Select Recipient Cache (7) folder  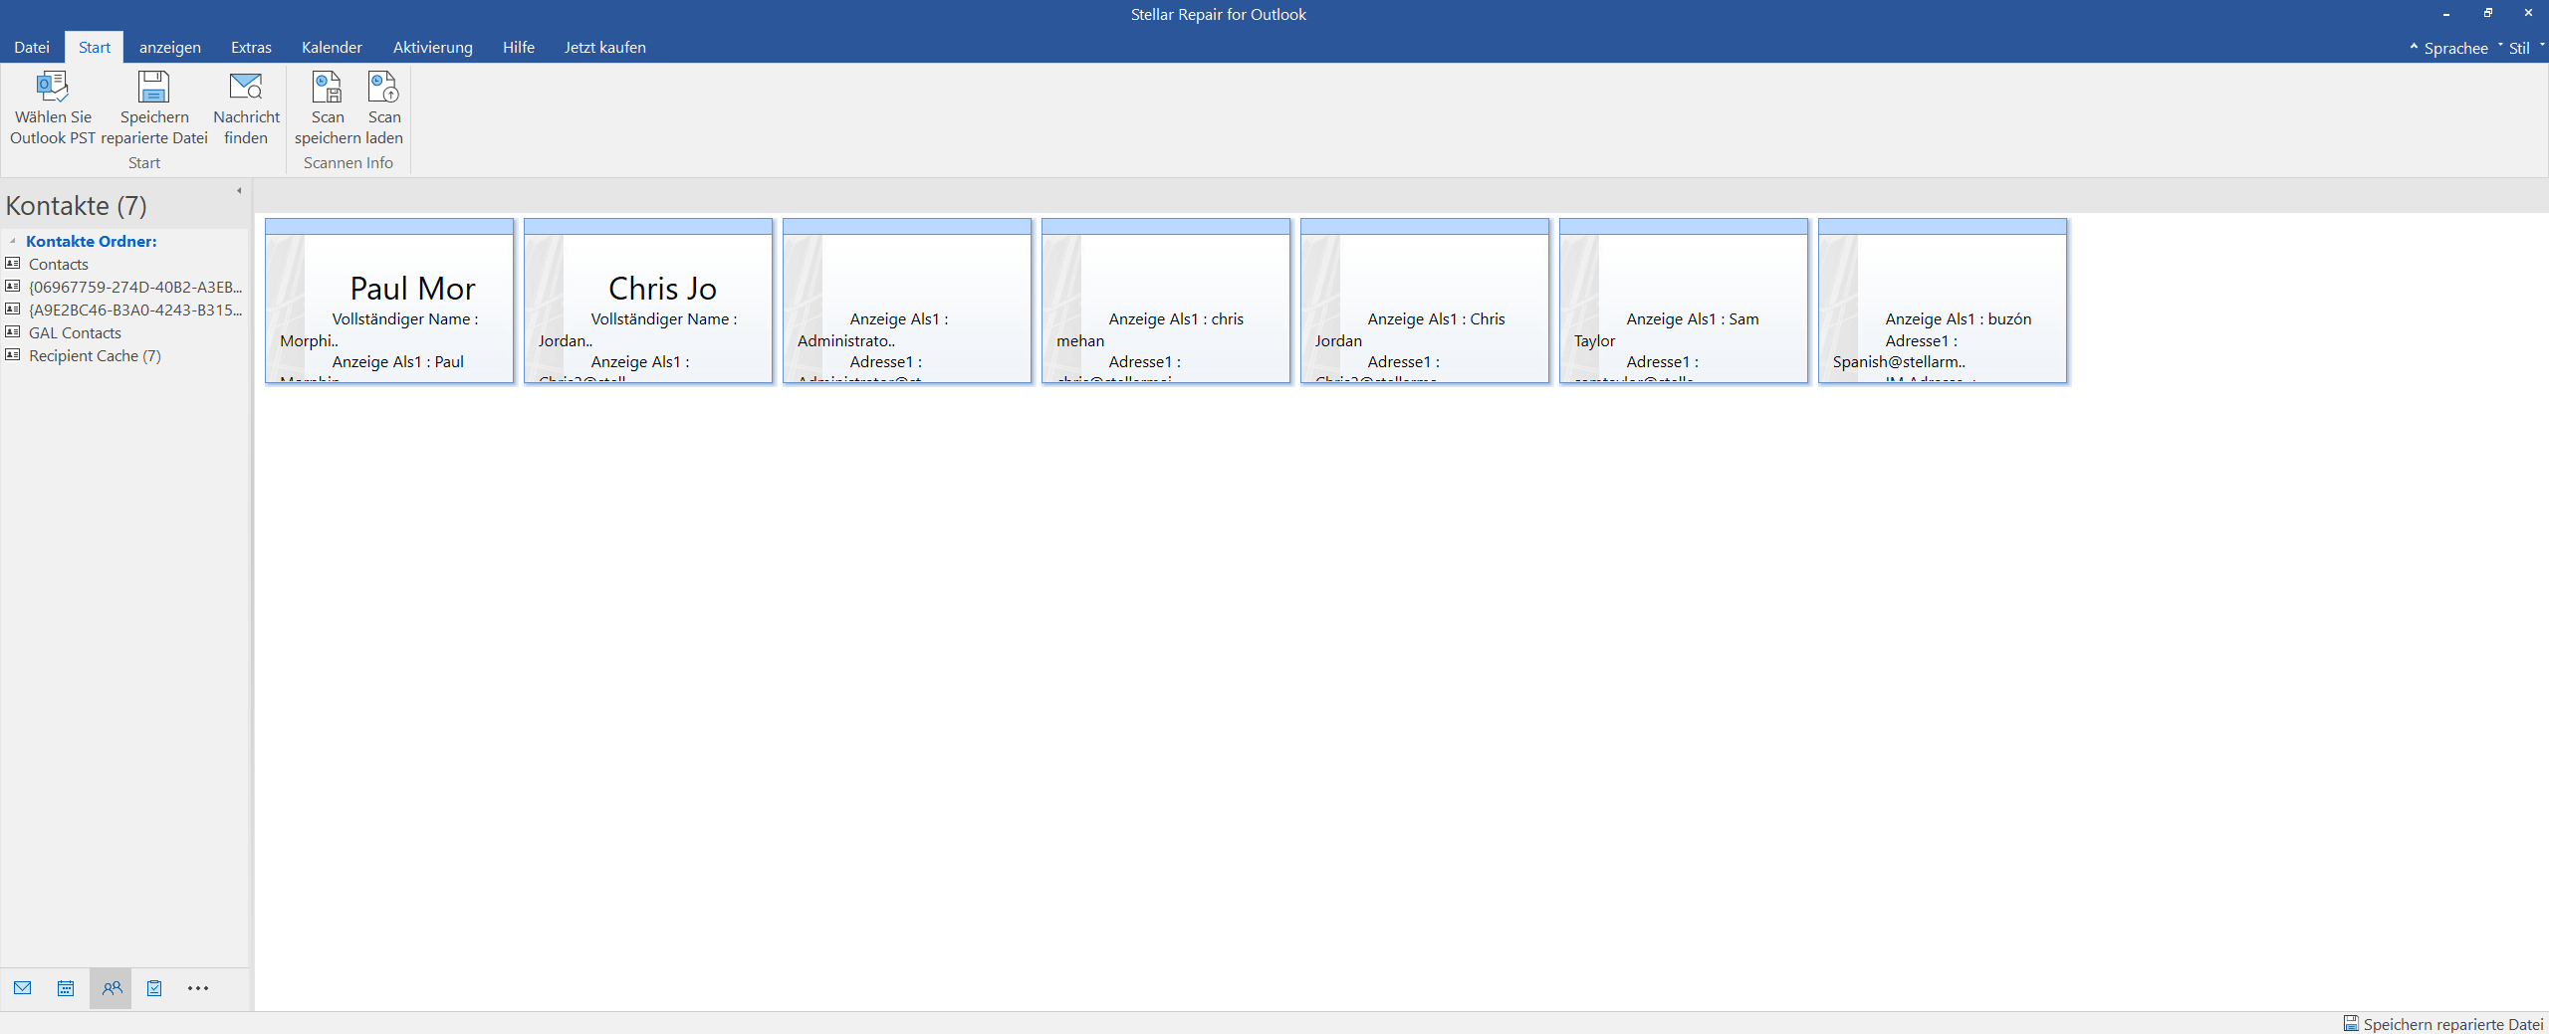[x=95, y=356]
